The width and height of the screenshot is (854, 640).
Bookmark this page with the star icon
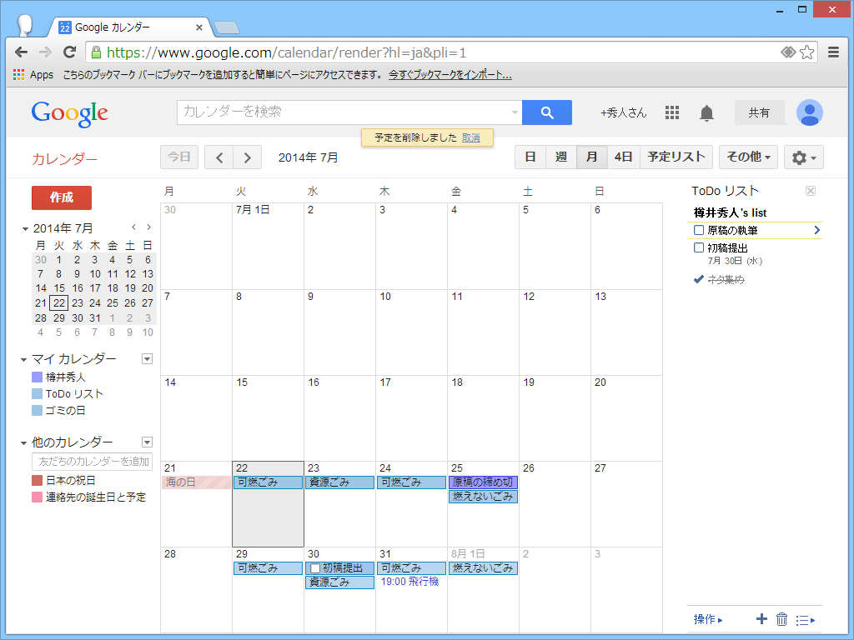coord(806,52)
